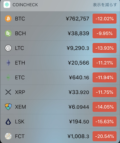Tap the FCT -20.54% red badge
This screenshot has height=143, width=120.
tap(104, 136)
